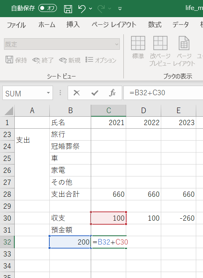Screen dimensions: 203x278
Task: Click the select-all corner triangle
Action: coord(9,111)
